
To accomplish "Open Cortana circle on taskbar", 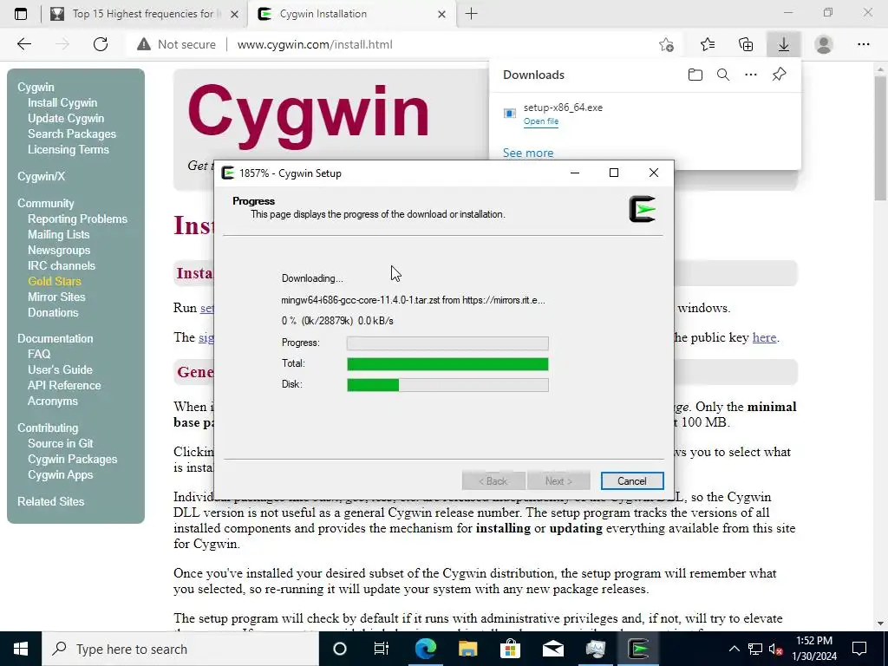I will click(x=340, y=649).
